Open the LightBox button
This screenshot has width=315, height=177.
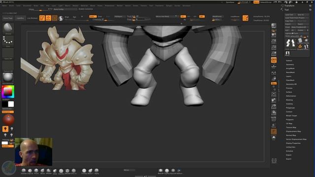pyautogui.click(x=20, y=18)
